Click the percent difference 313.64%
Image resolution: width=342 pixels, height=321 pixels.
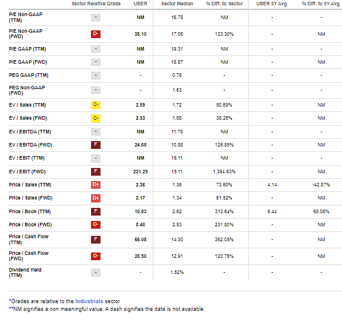[224, 211]
